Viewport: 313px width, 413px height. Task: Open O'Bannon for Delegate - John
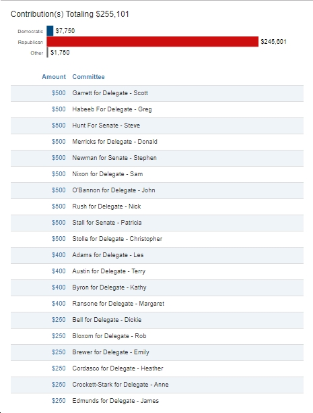[x=114, y=190]
